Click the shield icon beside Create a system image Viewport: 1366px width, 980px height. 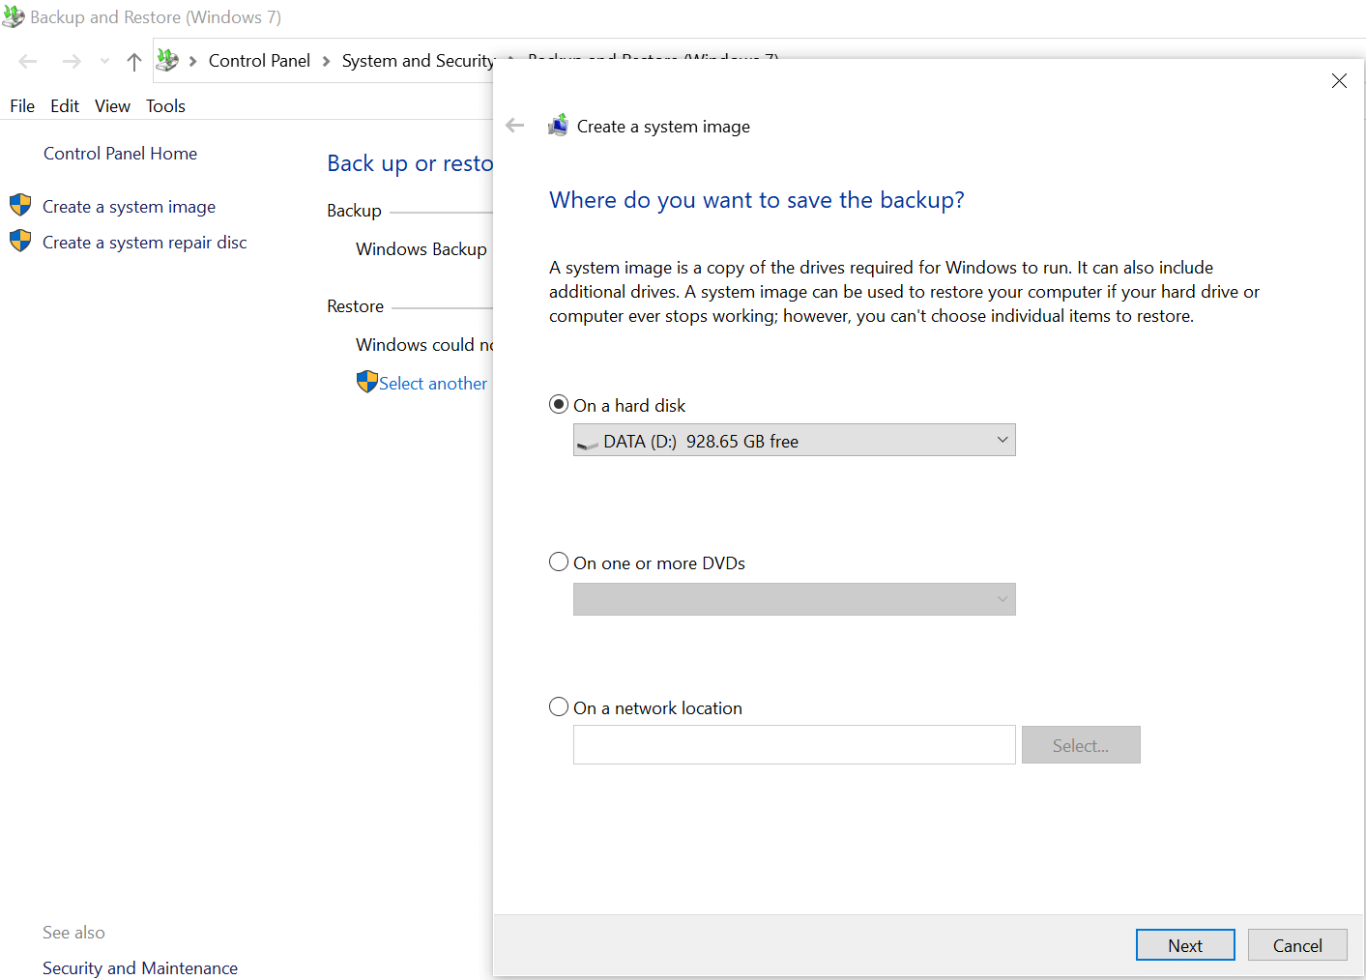point(20,205)
